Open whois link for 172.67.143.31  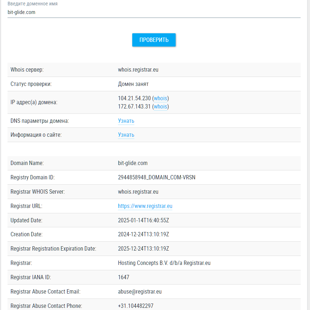pos(161,106)
